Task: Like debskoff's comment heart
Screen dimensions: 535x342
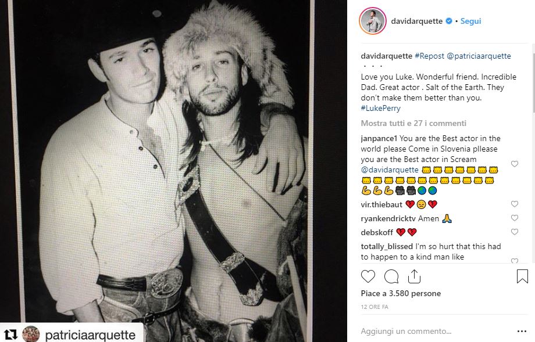Action: pyautogui.click(x=515, y=232)
